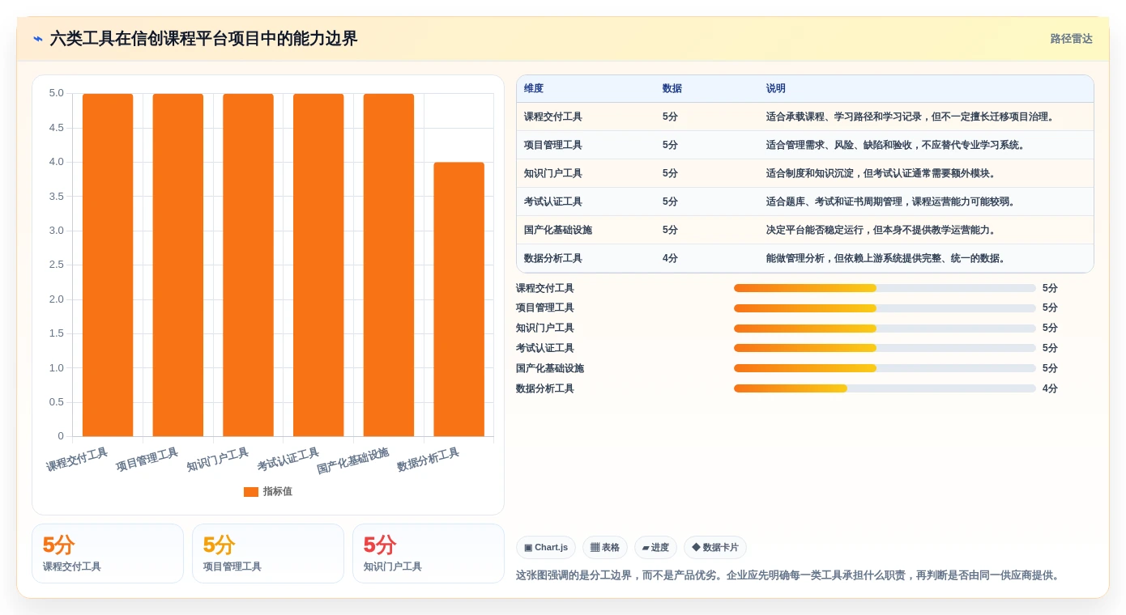This screenshot has width=1126, height=615.
Task: Click the 国产化基础设施 x-axis label
Action: click(352, 460)
